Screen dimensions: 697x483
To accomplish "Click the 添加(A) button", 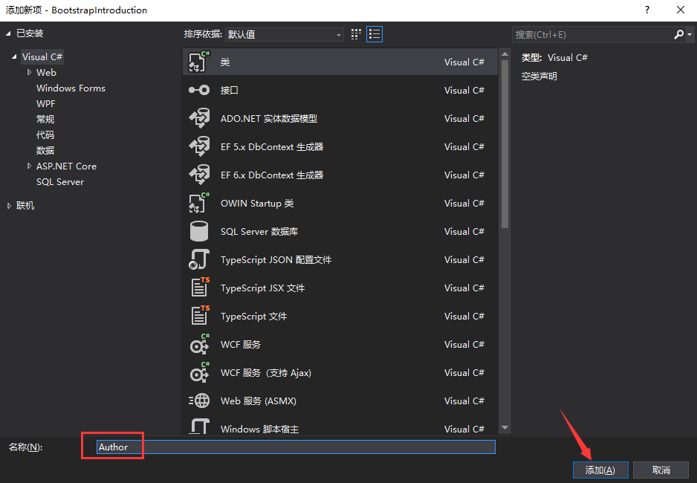I will 600,470.
